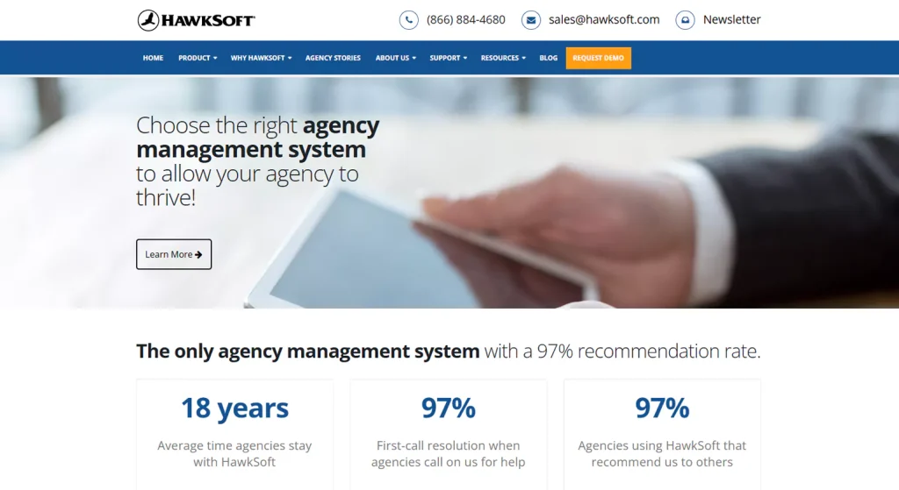Open the Why HawkSoft dropdown
The height and width of the screenshot is (490, 899).
261,58
